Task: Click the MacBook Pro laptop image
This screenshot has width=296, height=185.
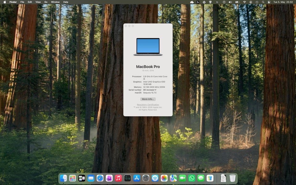Action: (x=148, y=47)
